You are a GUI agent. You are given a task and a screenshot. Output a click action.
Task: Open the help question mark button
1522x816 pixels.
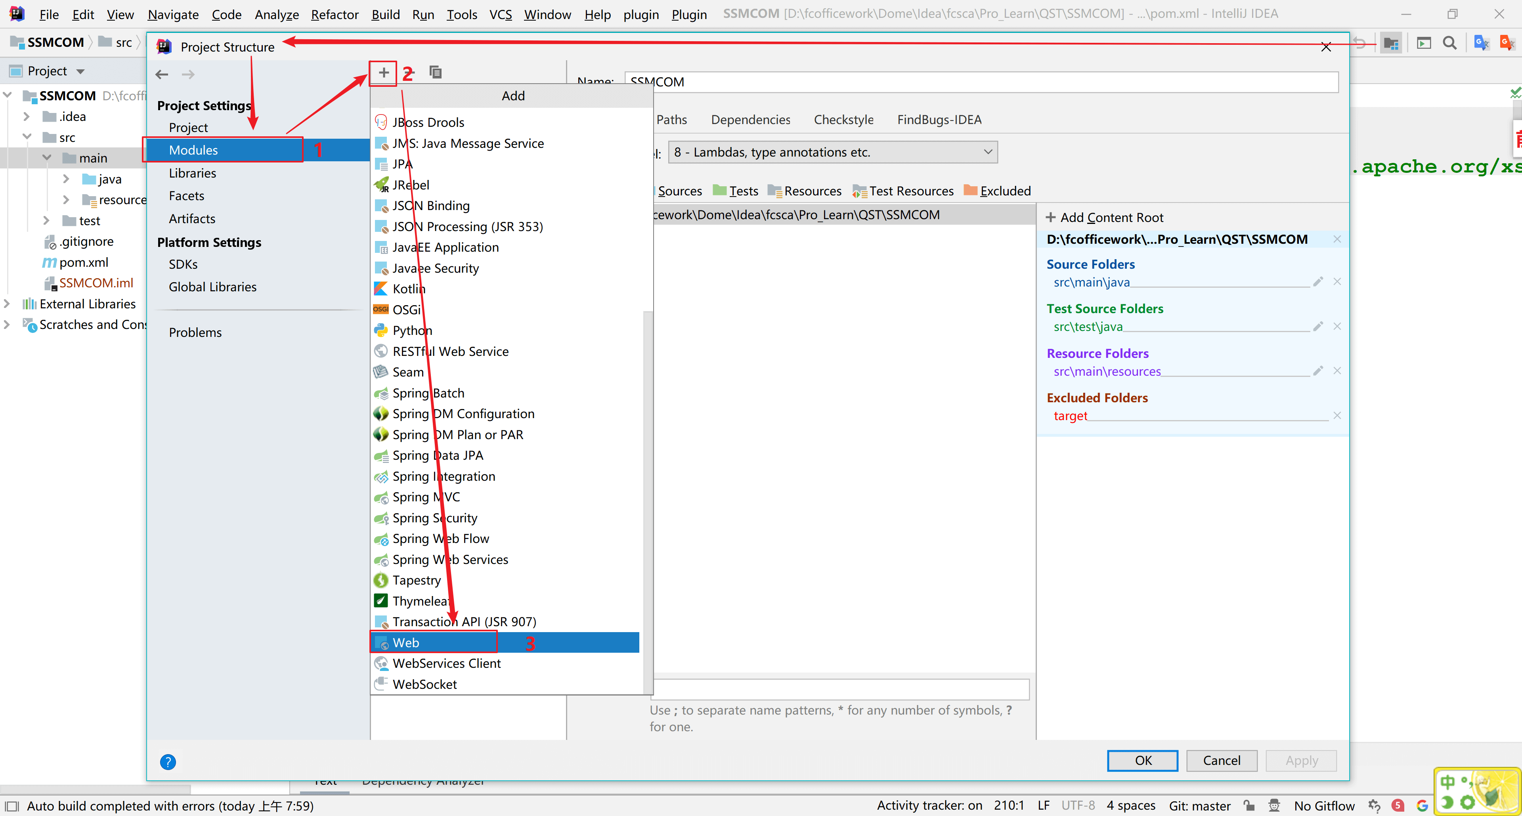tap(168, 762)
